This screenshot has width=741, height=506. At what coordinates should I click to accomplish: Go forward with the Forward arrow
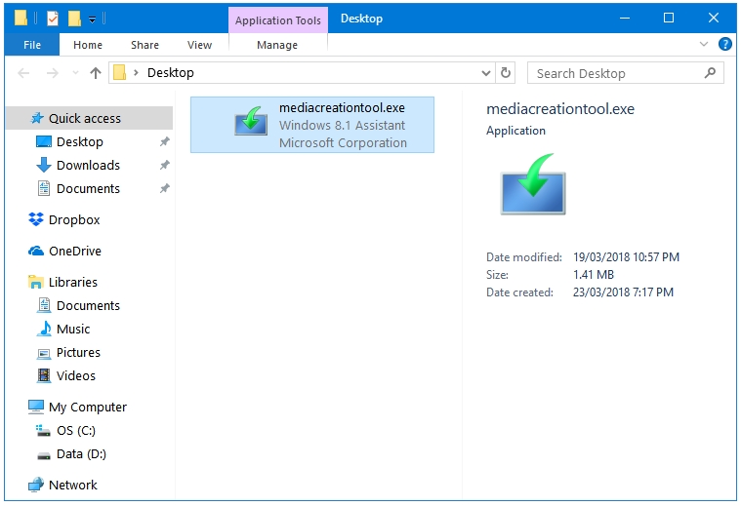click(x=53, y=73)
